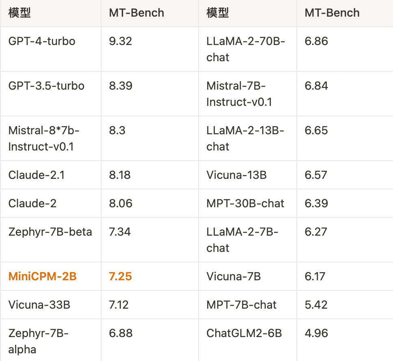Viewport: 393px width, 361px height.
Task: Click the Mistral-8*7b-Instruct-v0.1 cell
Action: (x=44, y=138)
